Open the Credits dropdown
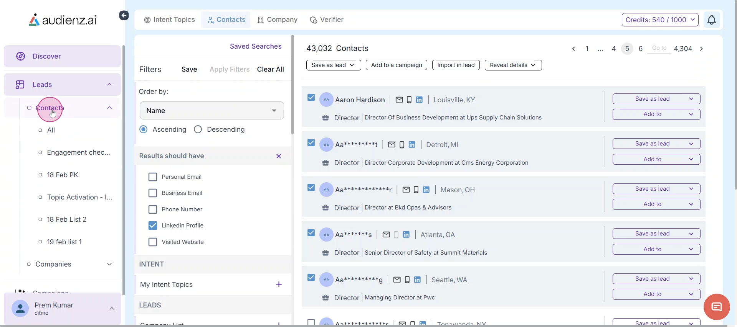Image resolution: width=737 pixels, height=327 pixels. pos(660,20)
